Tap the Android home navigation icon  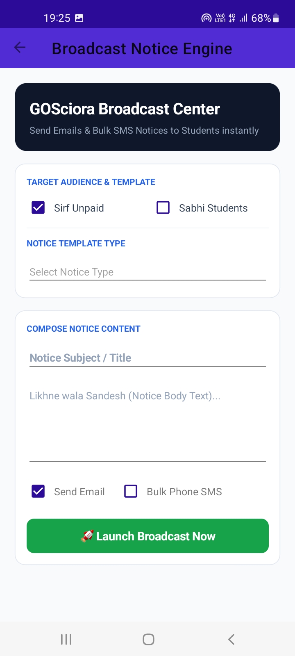point(148,639)
